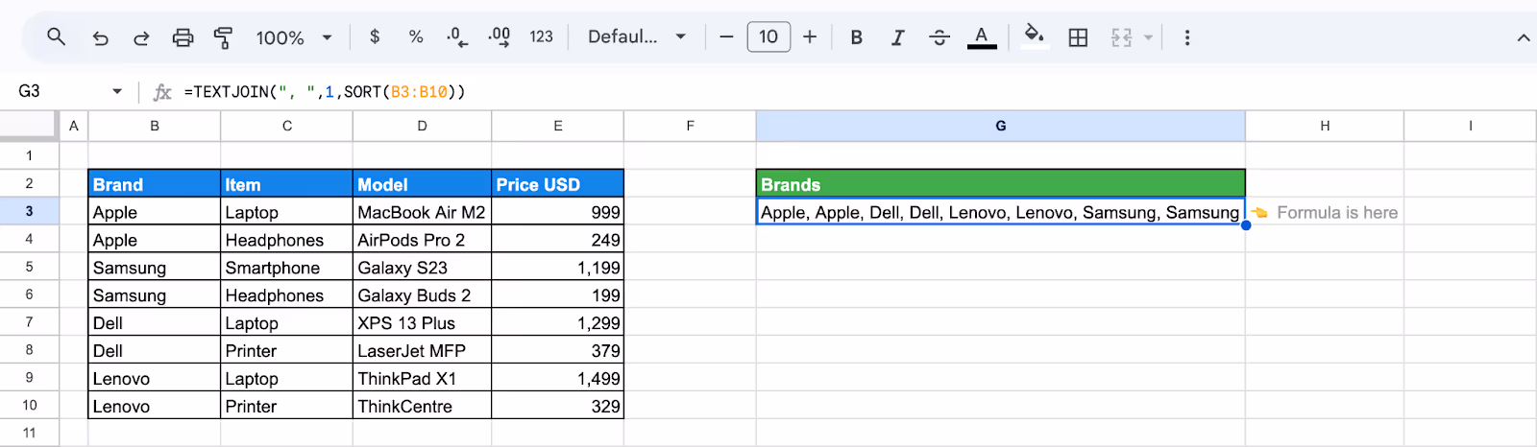Click the LaserJet MFP cell
Screen dimensions: 1537x447
pyautogui.click(x=423, y=351)
